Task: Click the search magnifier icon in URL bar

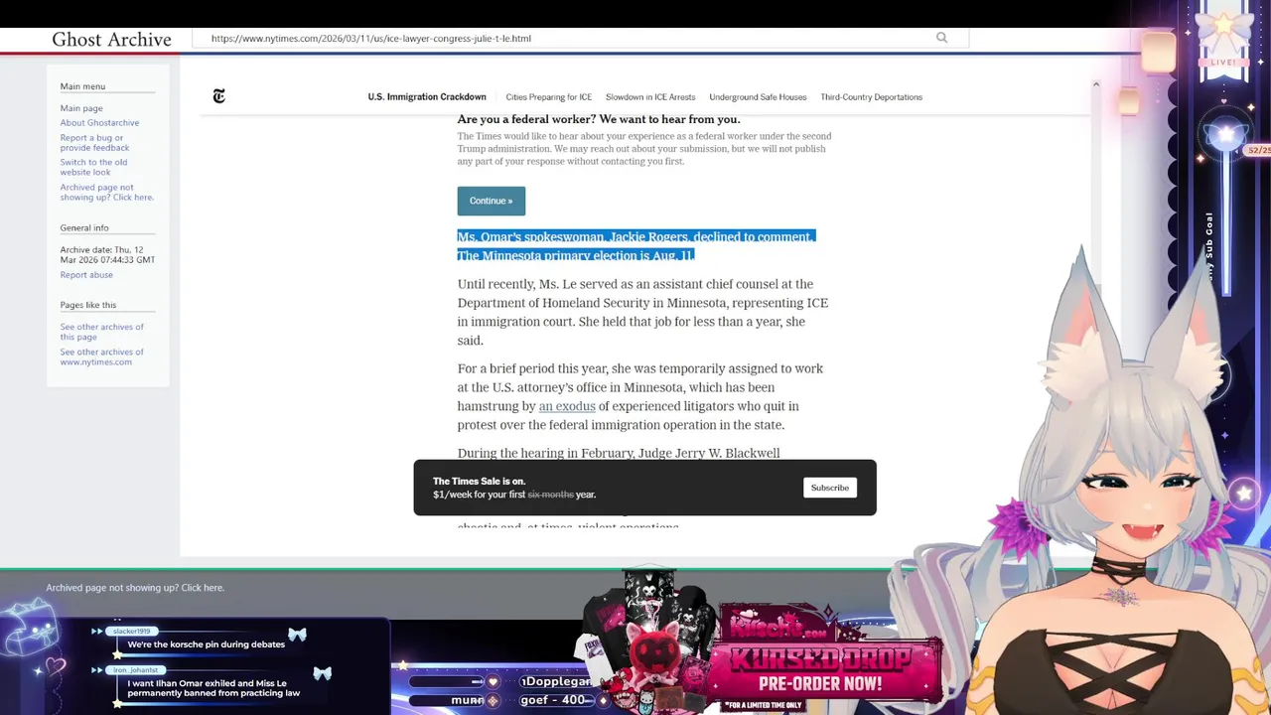Action: 941,38
